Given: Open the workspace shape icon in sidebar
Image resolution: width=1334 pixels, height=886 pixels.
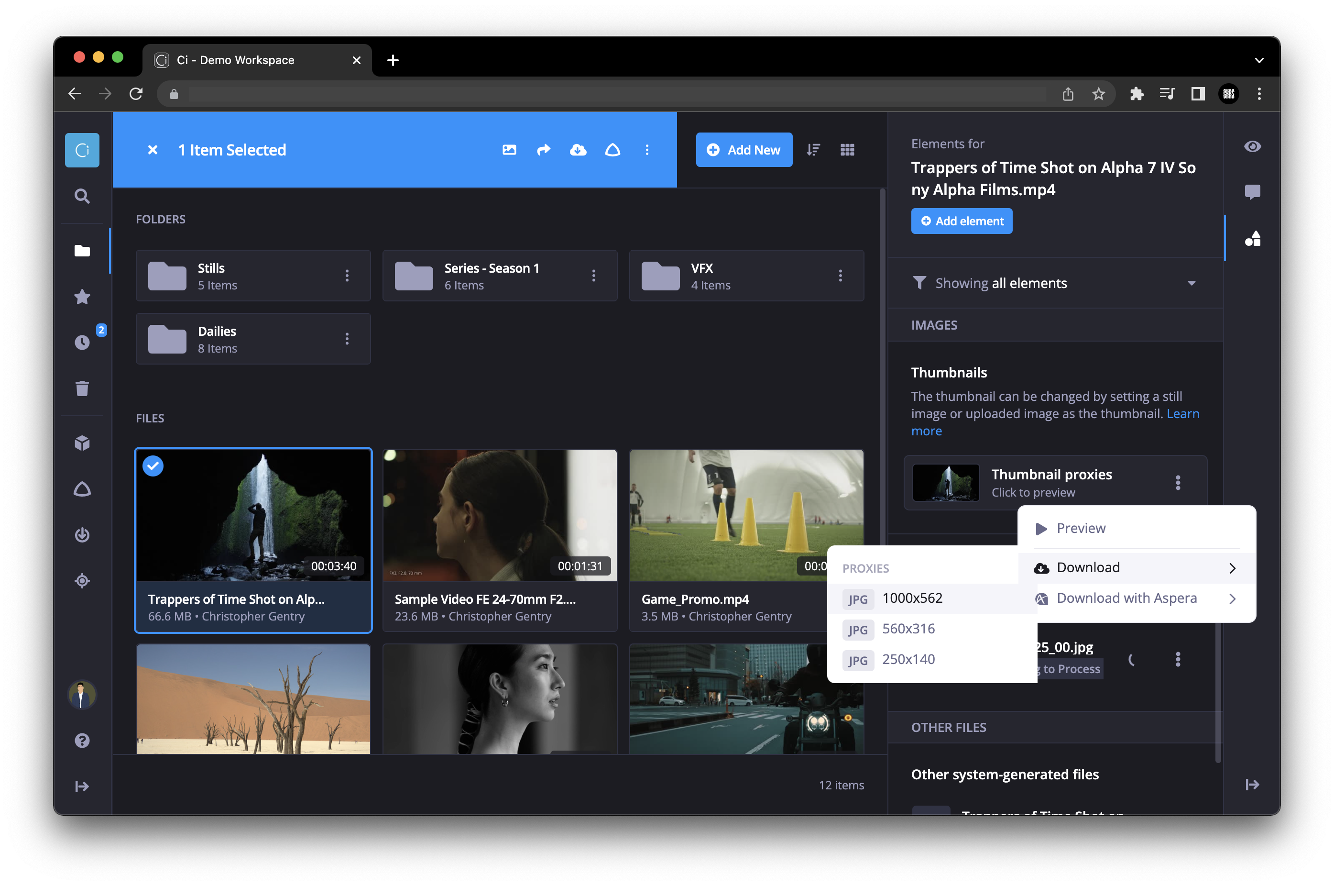Looking at the screenshot, I should coord(82,489).
